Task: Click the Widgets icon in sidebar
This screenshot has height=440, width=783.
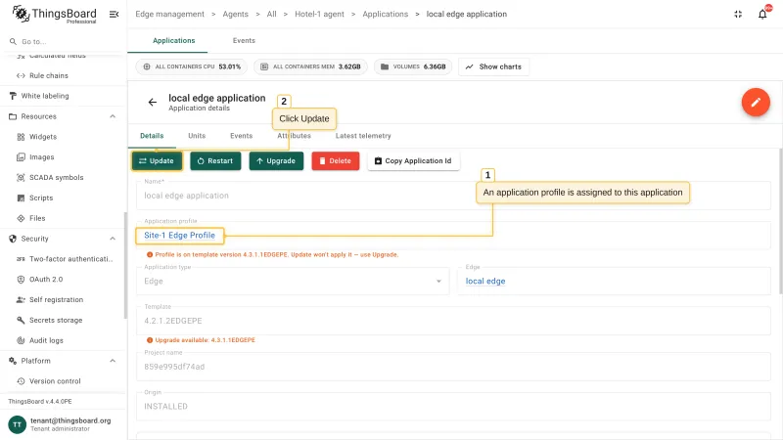Action: tap(21, 137)
